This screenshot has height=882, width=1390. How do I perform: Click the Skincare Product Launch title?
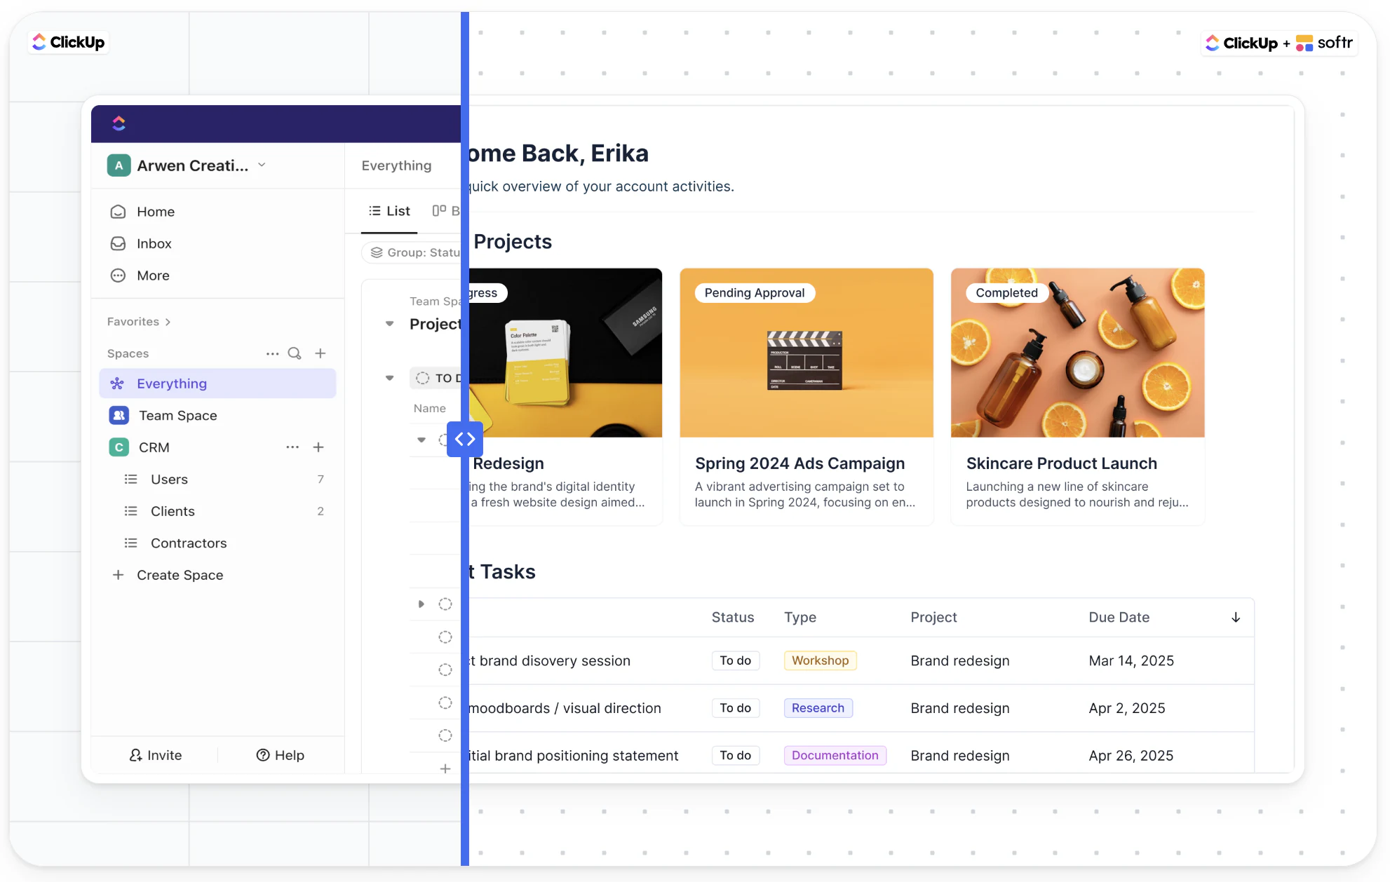coord(1061,463)
